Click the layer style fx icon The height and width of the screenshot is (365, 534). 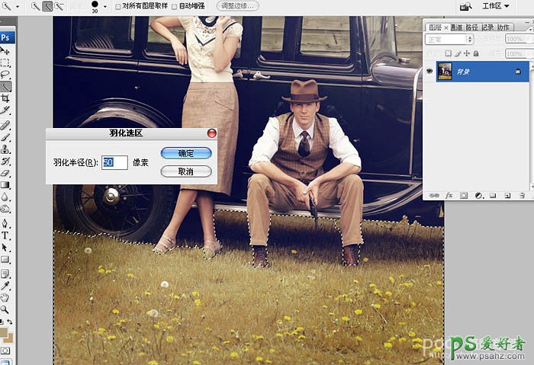tap(449, 195)
